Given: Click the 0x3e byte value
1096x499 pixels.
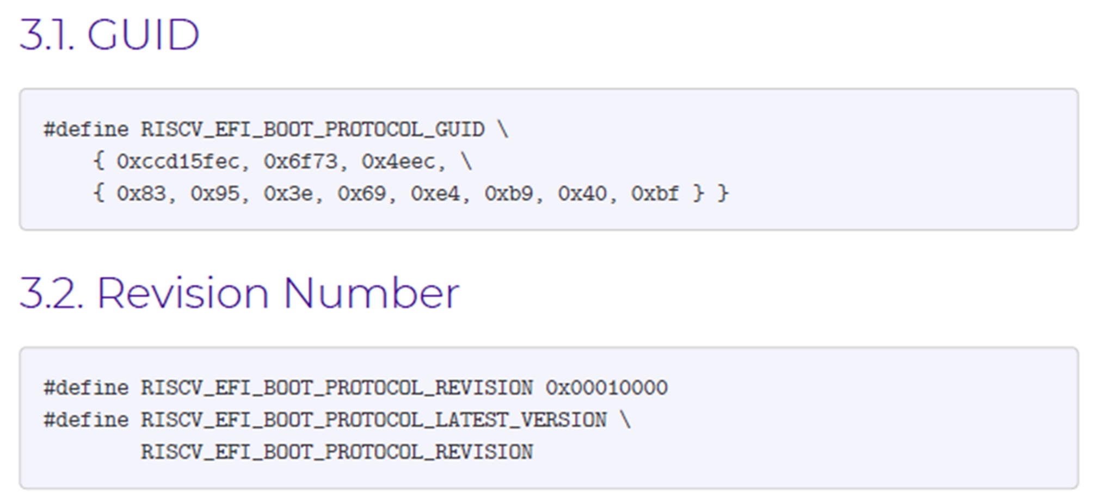Looking at the screenshot, I should click(288, 194).
